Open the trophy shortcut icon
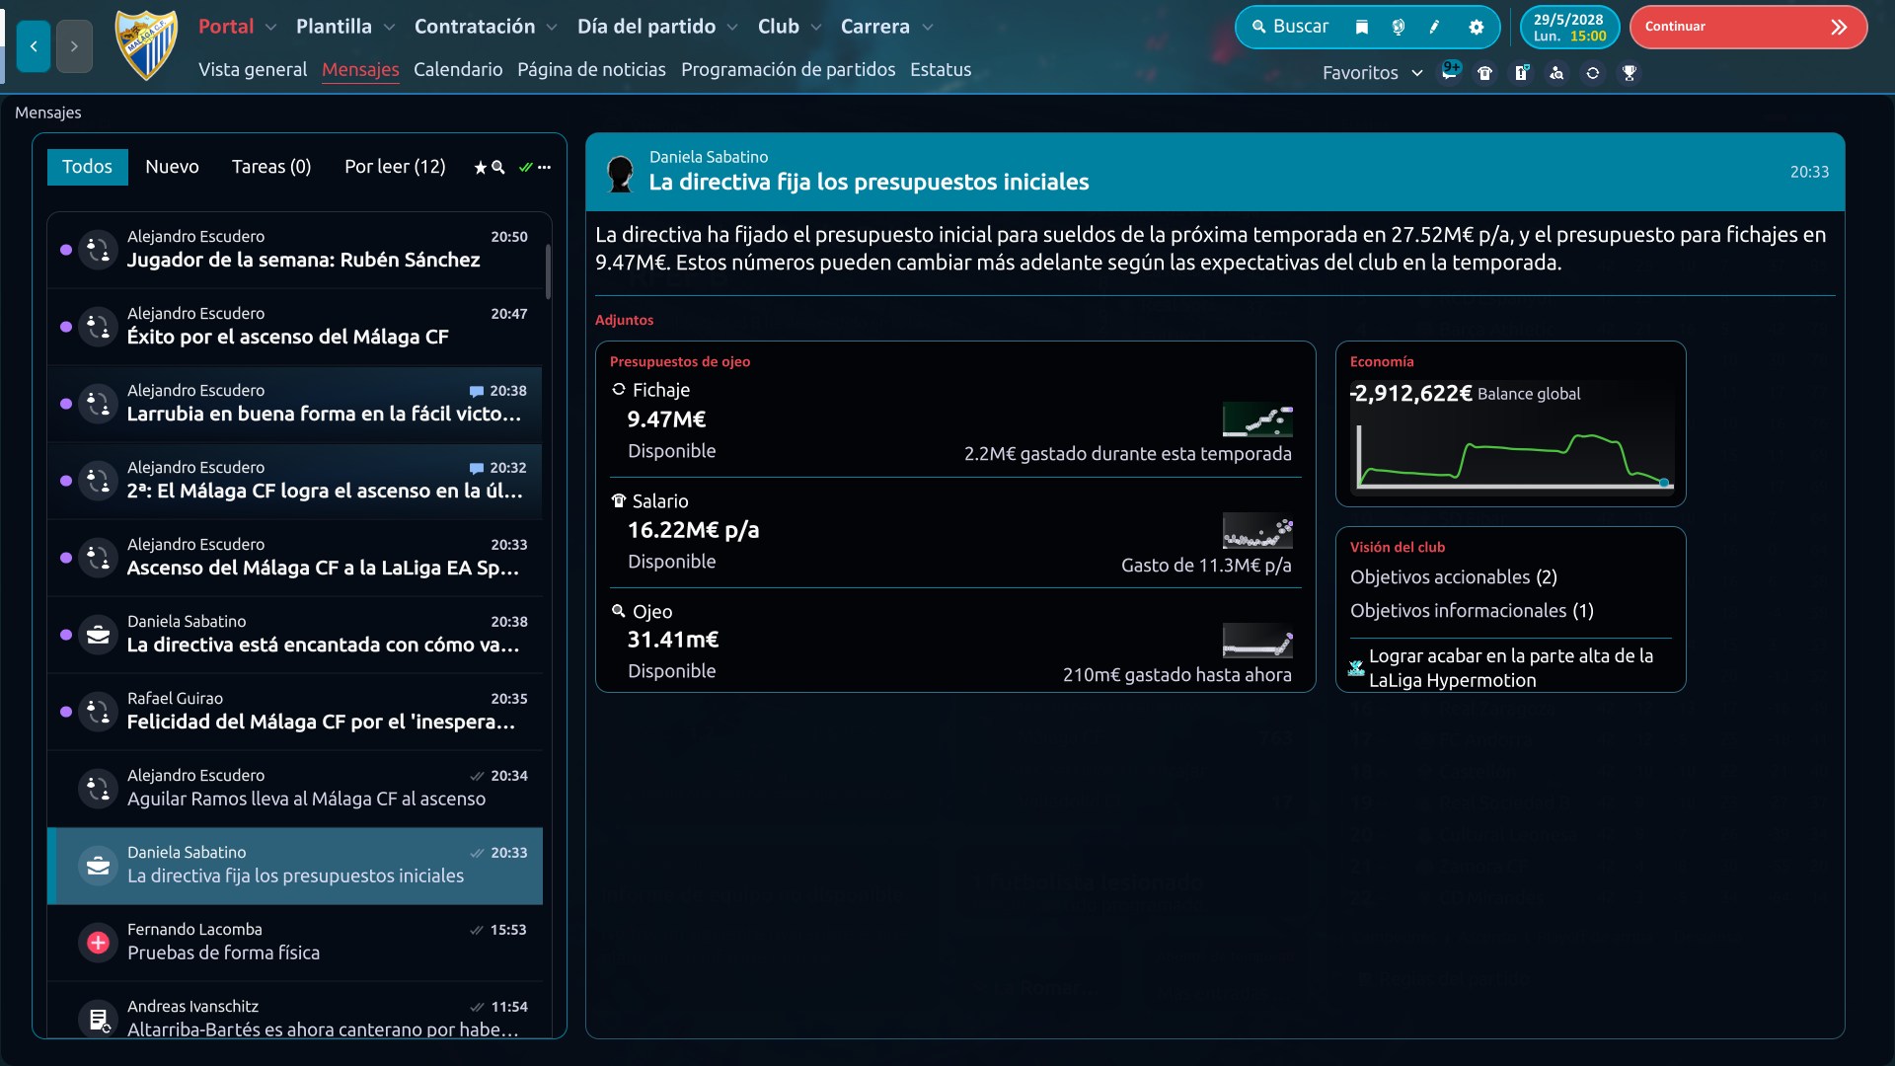The width and height of the screenshot is (1895, 1066). click(x=1630, y=73)
